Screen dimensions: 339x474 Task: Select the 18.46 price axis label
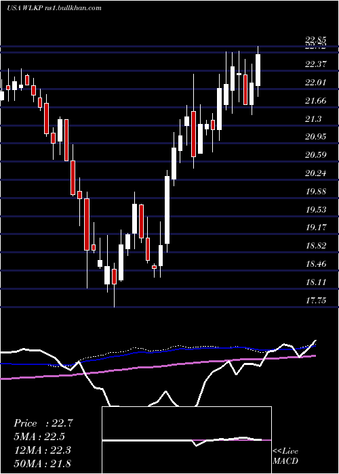[316, 264]
